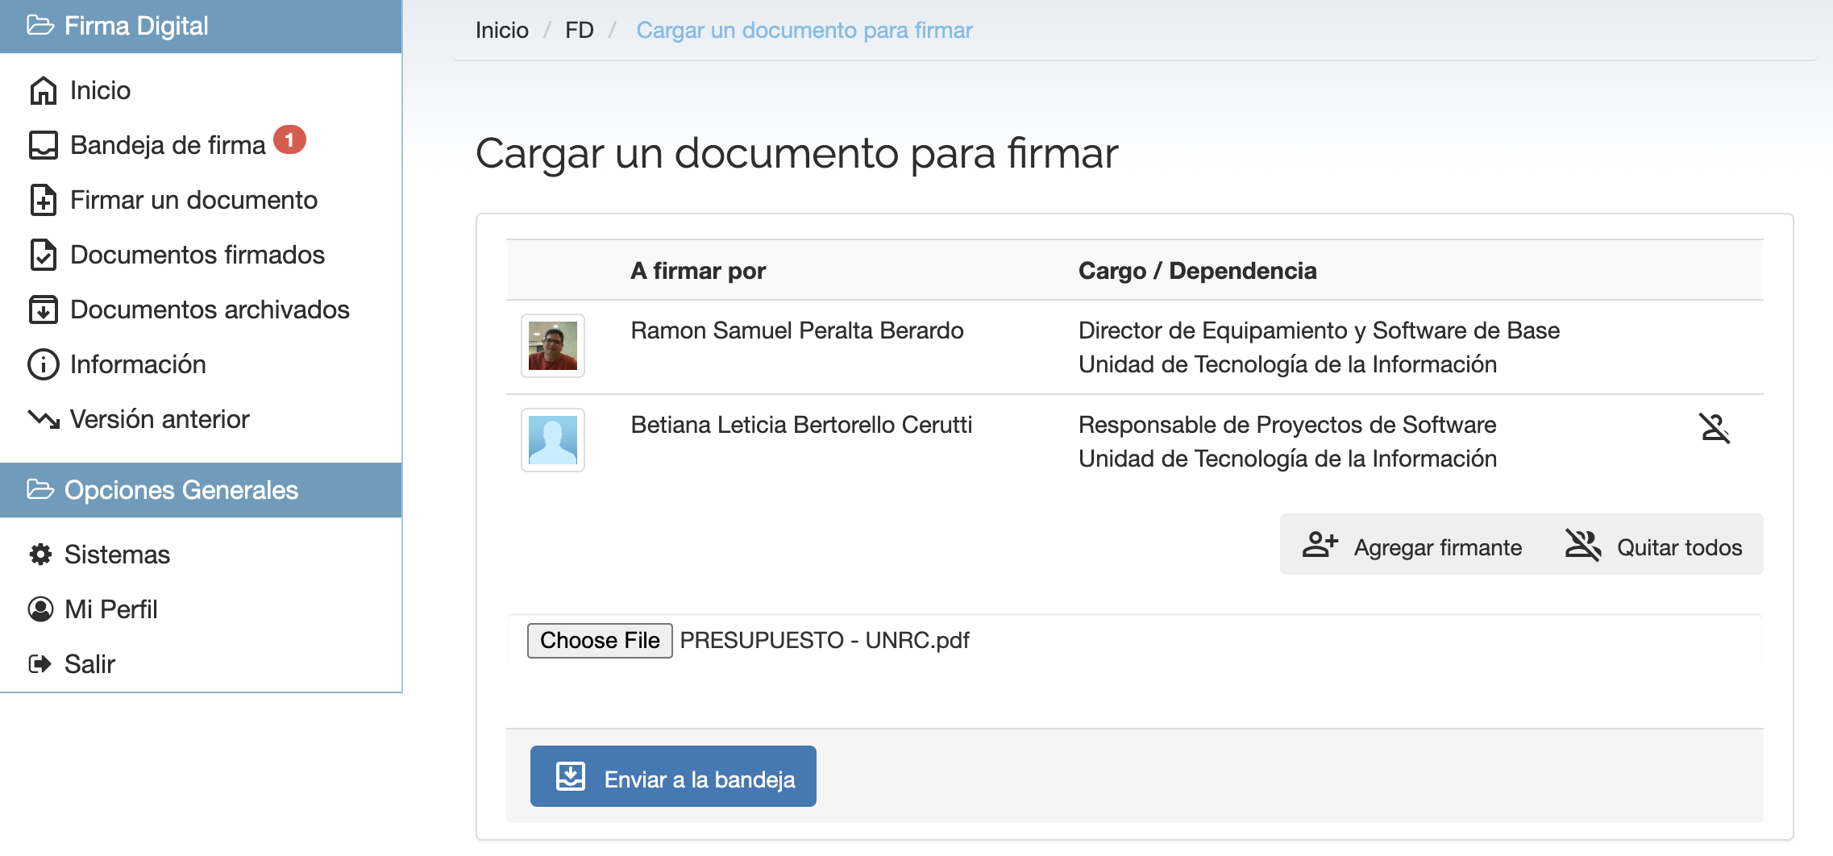Open the Inicio home icon in sidebar
Screen dimensions: 1833x856
[100, 90]
